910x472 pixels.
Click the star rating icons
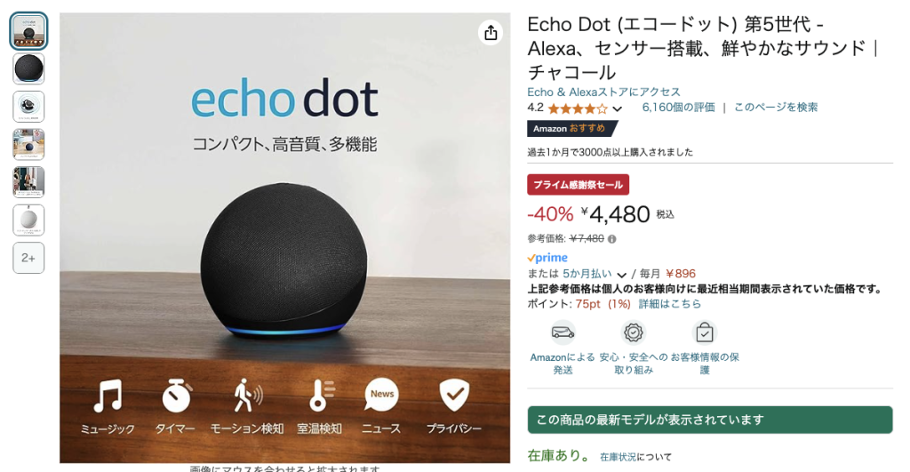tap(578, 108)
